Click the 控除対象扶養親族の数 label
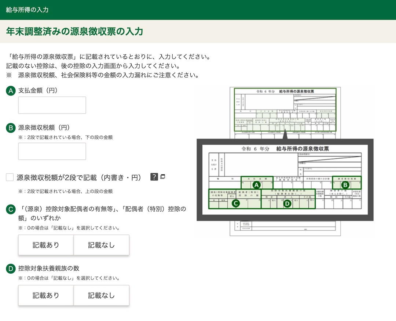The height and width of the screenshot is (321, 396). tap(49, 268)
